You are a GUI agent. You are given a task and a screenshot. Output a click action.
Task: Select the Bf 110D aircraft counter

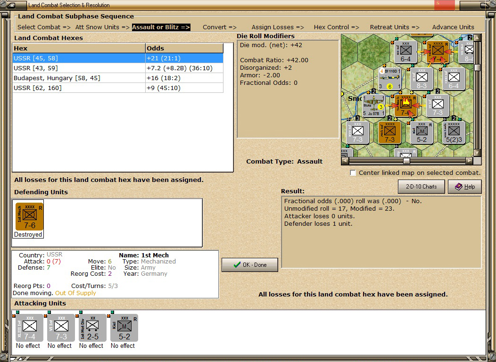tap(390, 79)
